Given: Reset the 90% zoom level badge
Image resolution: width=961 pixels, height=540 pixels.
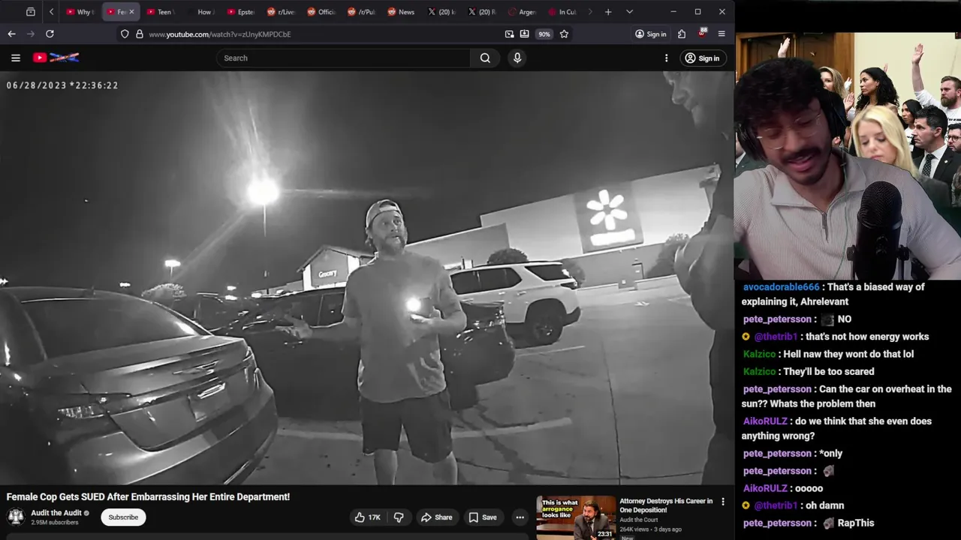Looking at the screenshot, I should (544, 34).
